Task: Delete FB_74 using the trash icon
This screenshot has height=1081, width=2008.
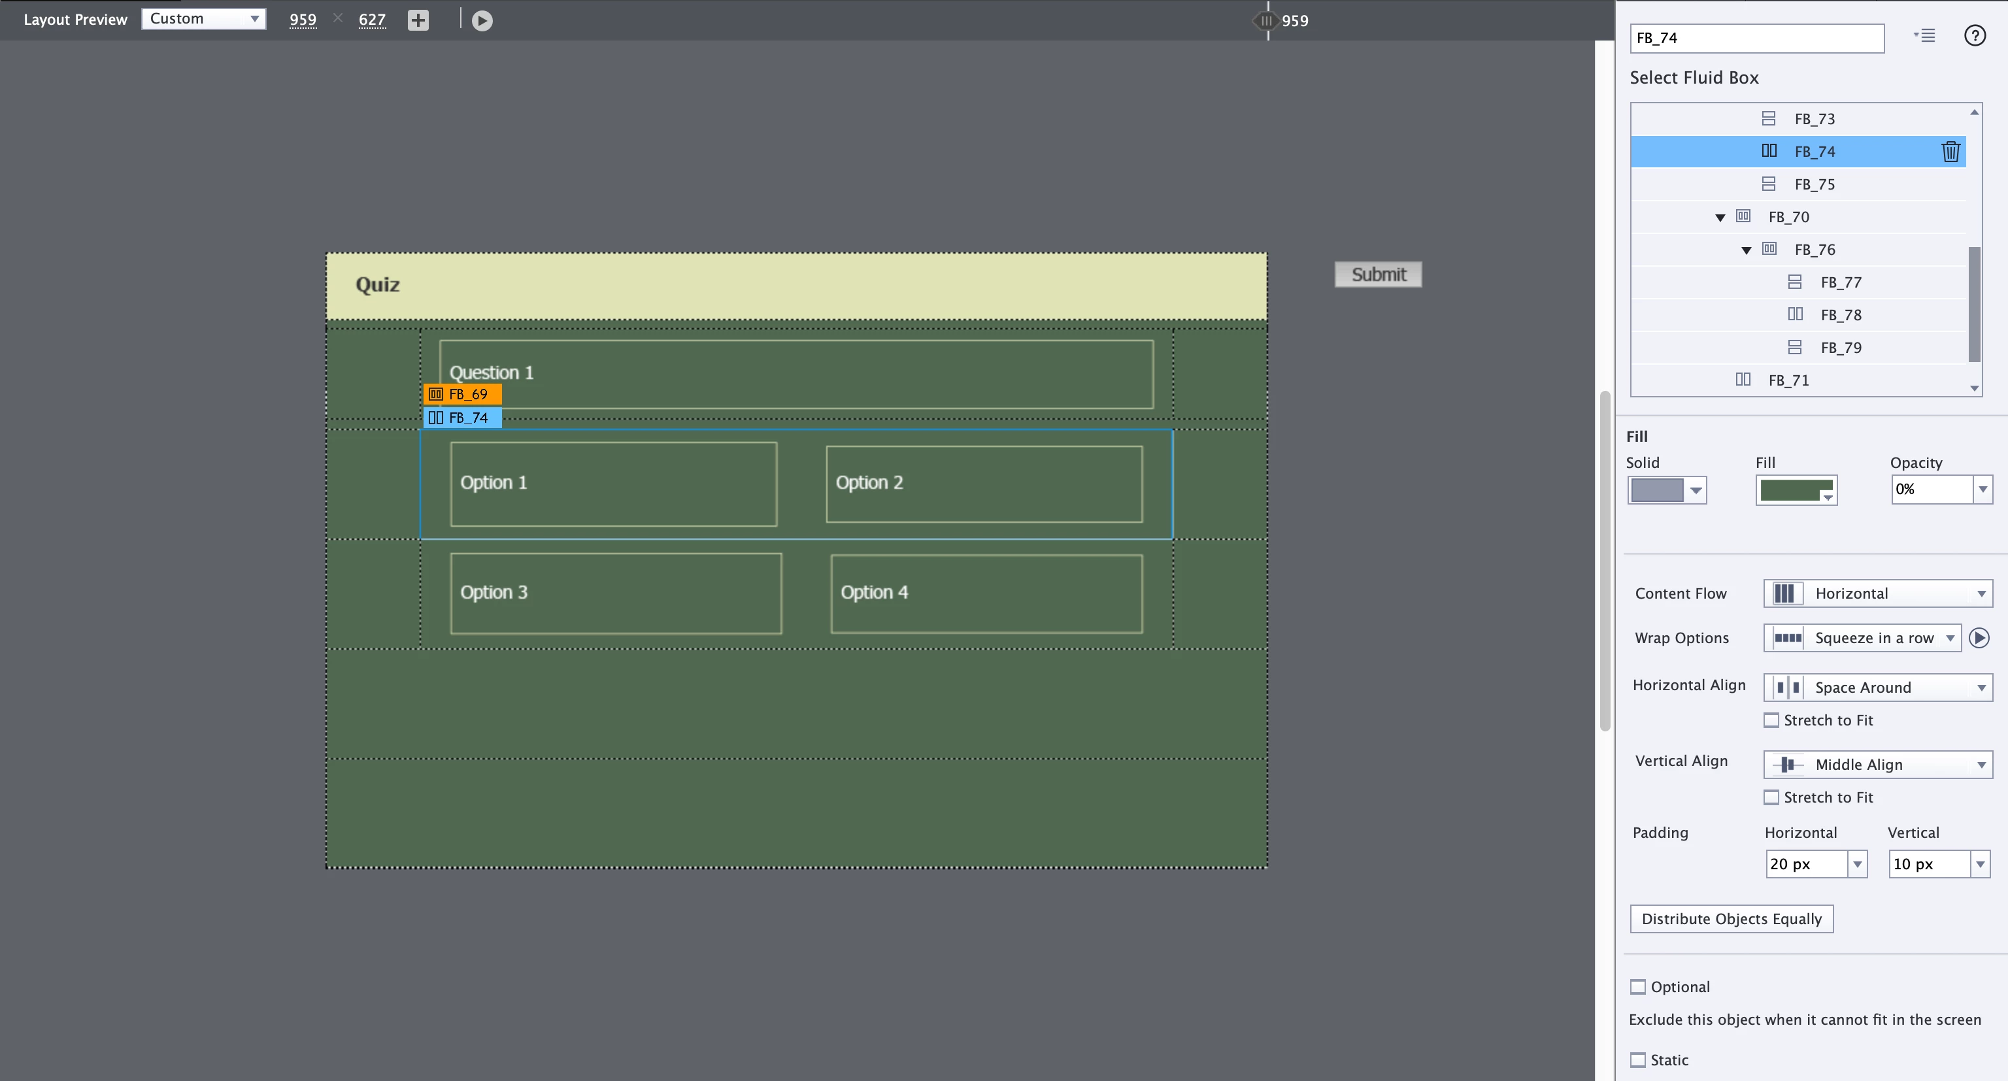Action: pyautogui.click(x=1950, y=151)
